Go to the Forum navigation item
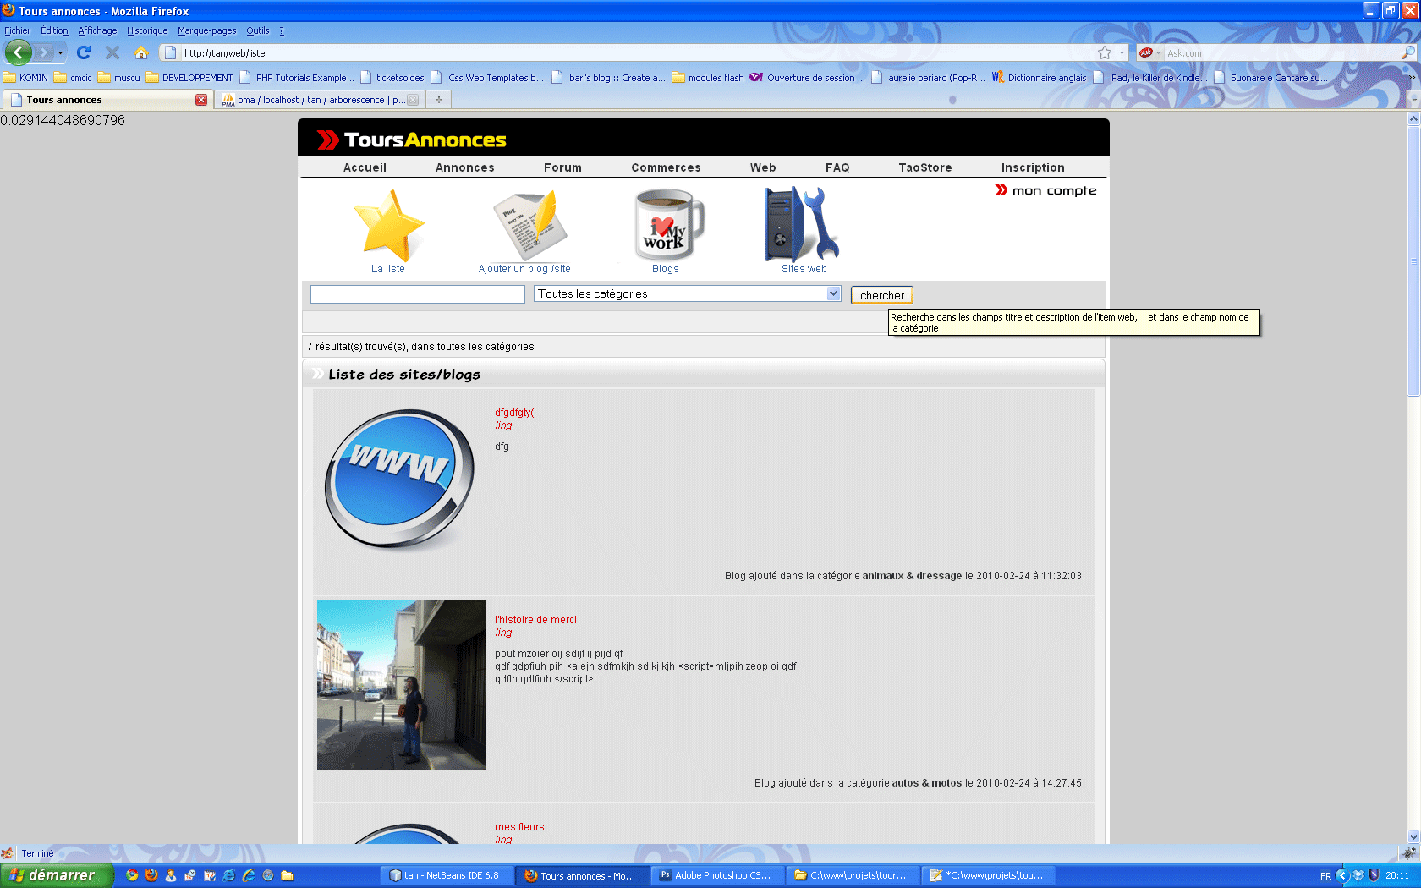1421x888 pixels. coord(562,167)
